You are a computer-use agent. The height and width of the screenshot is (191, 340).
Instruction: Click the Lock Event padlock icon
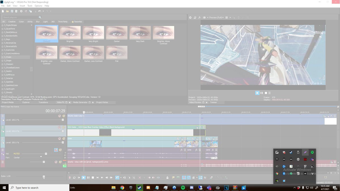tap(167, 177)
